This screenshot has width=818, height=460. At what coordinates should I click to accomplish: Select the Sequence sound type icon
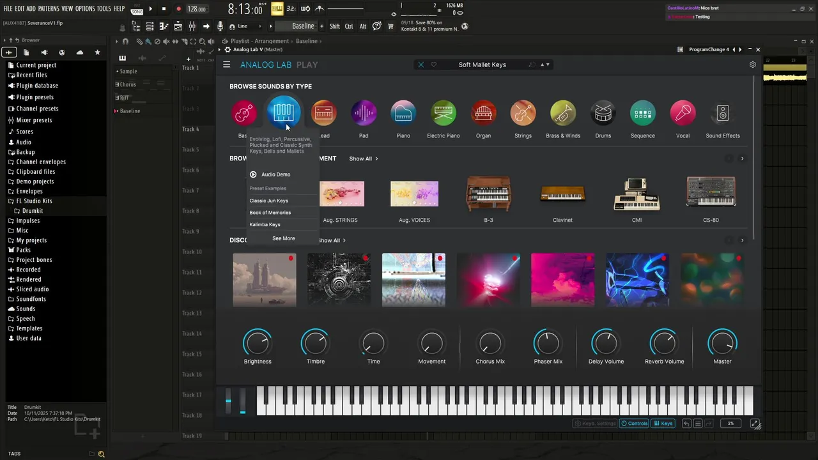click(643, 114)
